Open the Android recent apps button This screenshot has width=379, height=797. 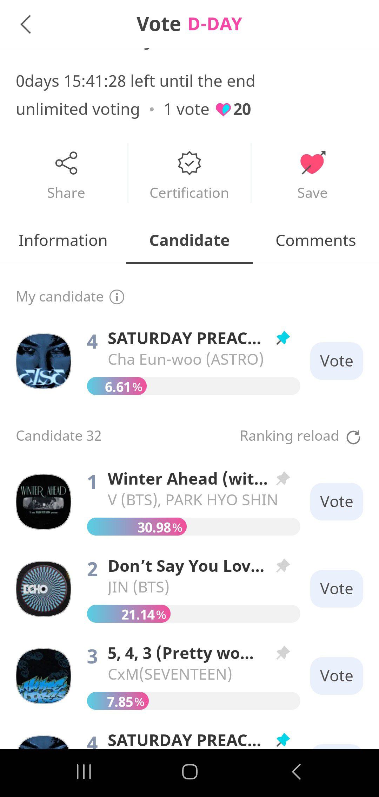coord(84,772)
